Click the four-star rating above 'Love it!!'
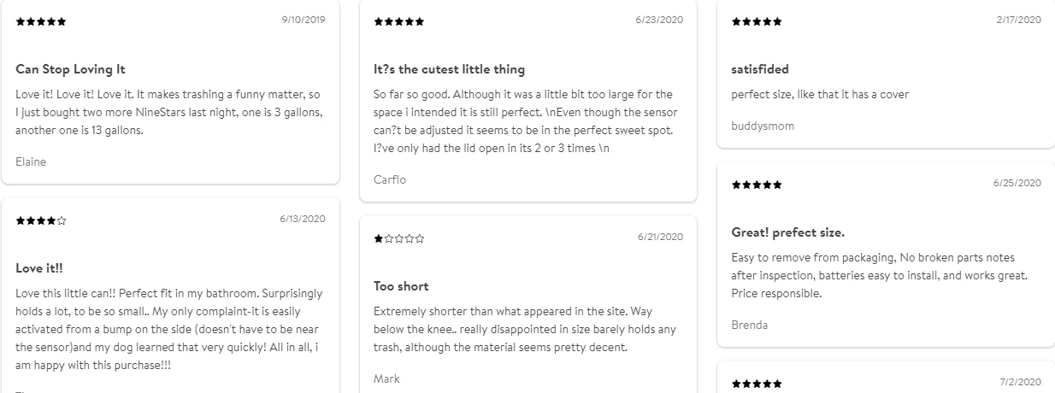 pyautogui.click(x=41, y=220)
